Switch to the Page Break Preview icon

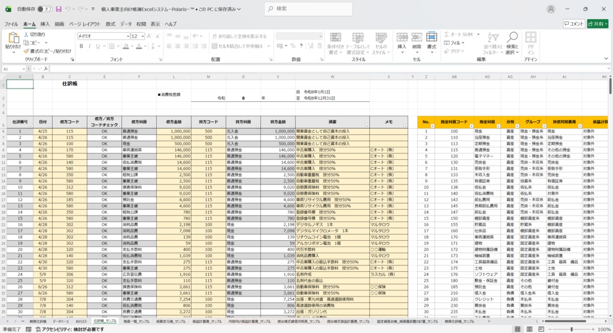[x=541, y=329]
